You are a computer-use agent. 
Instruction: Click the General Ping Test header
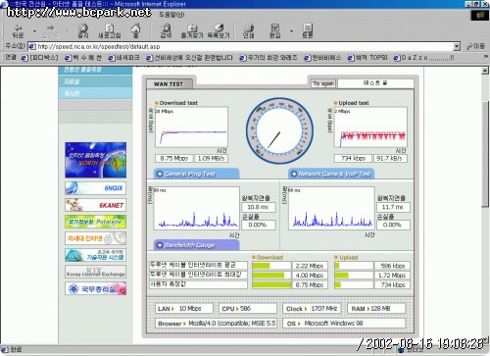(196, 174)
